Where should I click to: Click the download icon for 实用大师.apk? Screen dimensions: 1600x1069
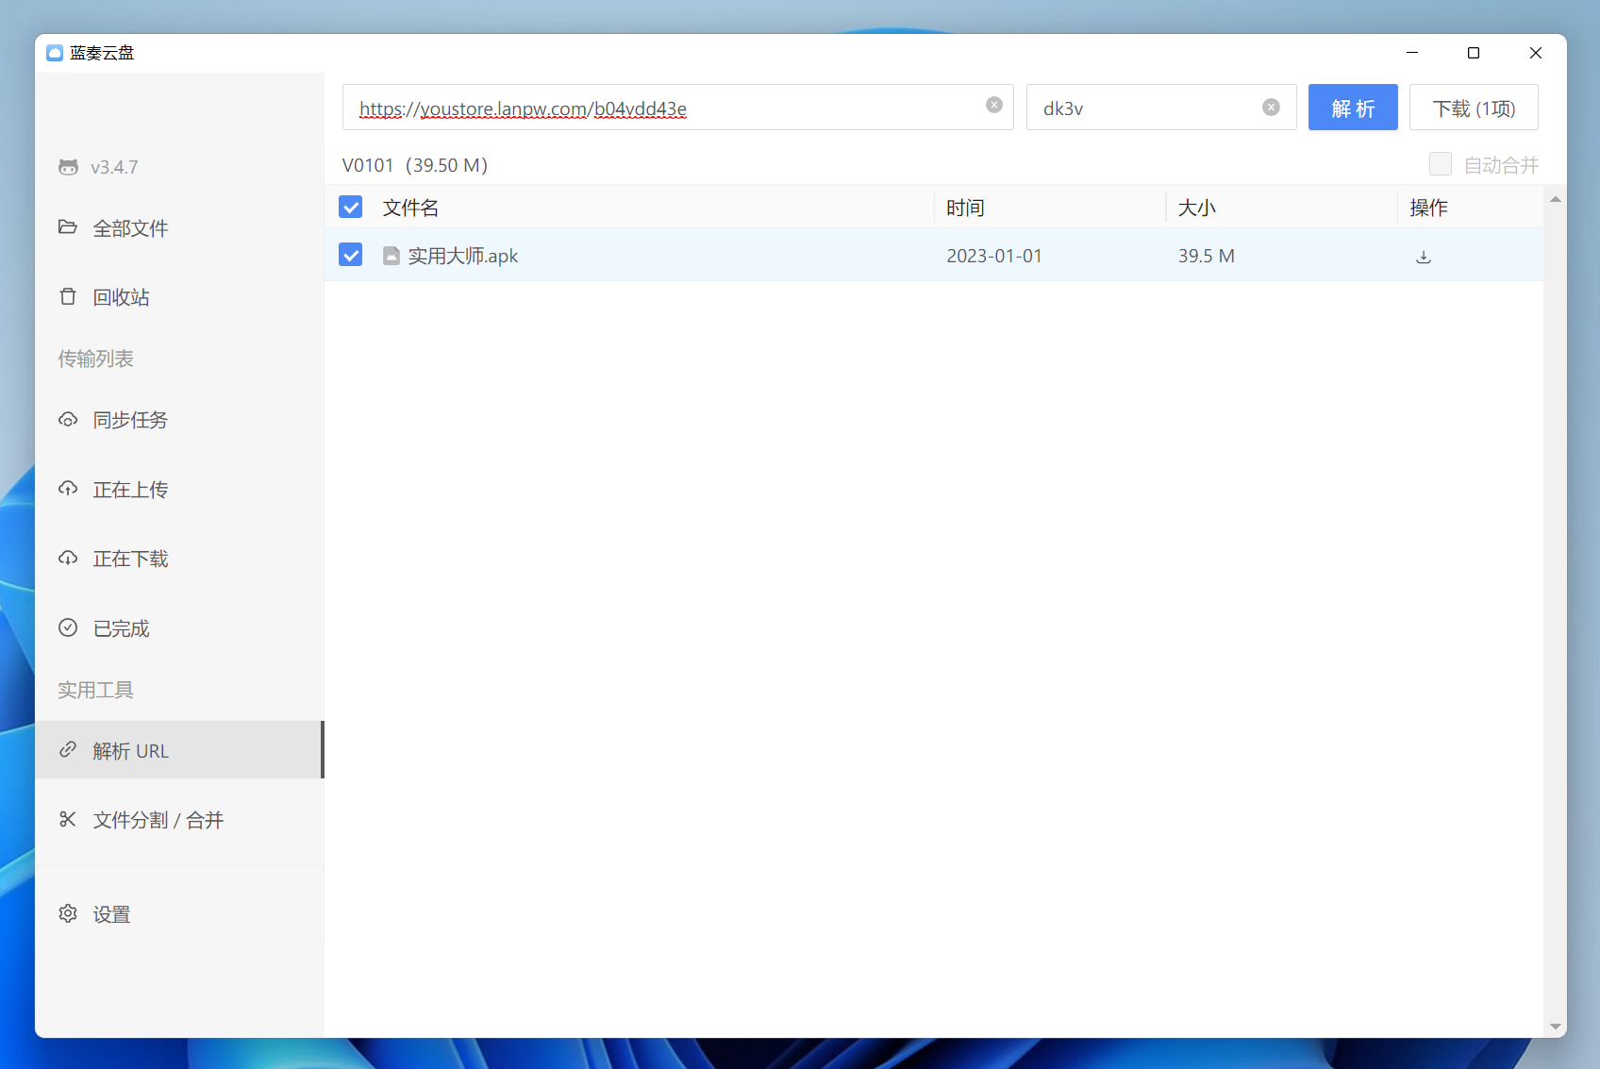pos(1424,257)
